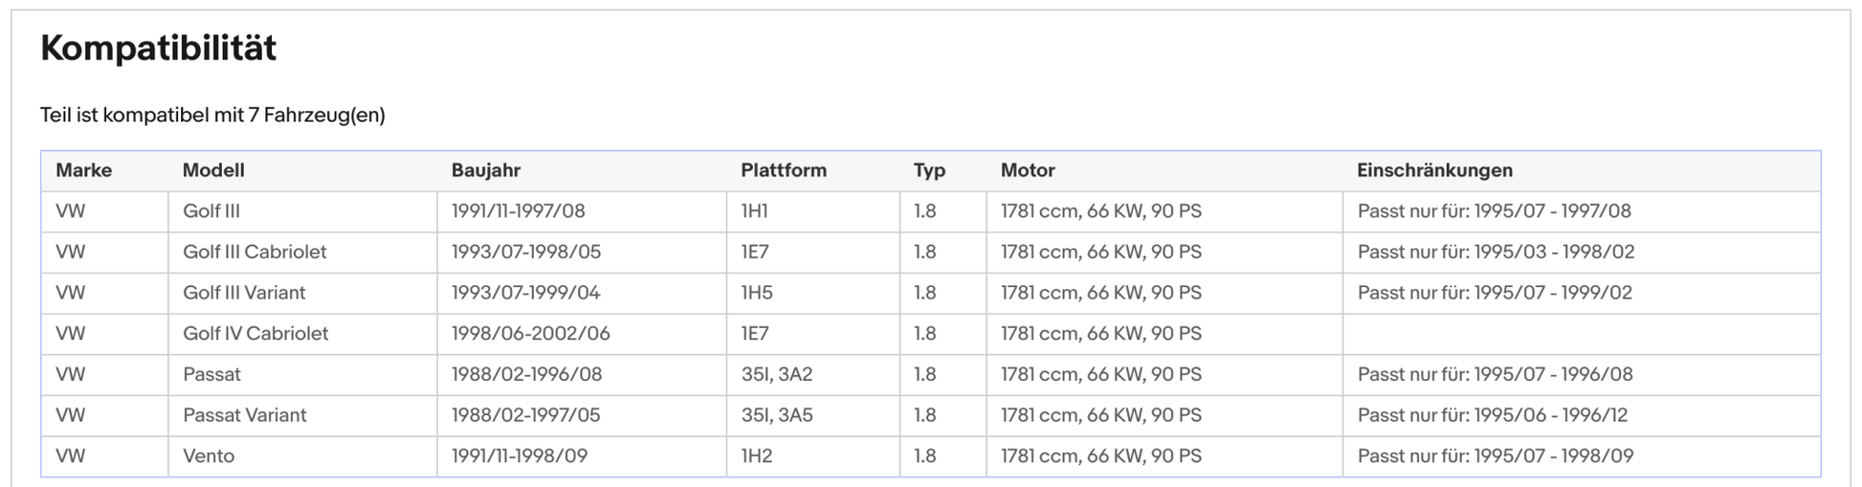1862x487 pixels.
Task: Select the Golf III Cabriolet row
Action: coord(255,253)
